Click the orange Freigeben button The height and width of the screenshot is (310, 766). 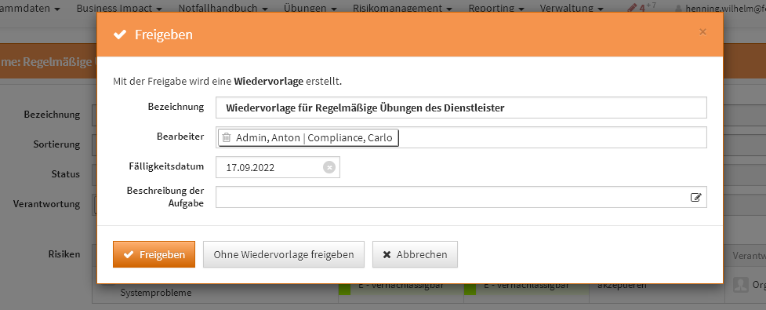pos(154,254)
